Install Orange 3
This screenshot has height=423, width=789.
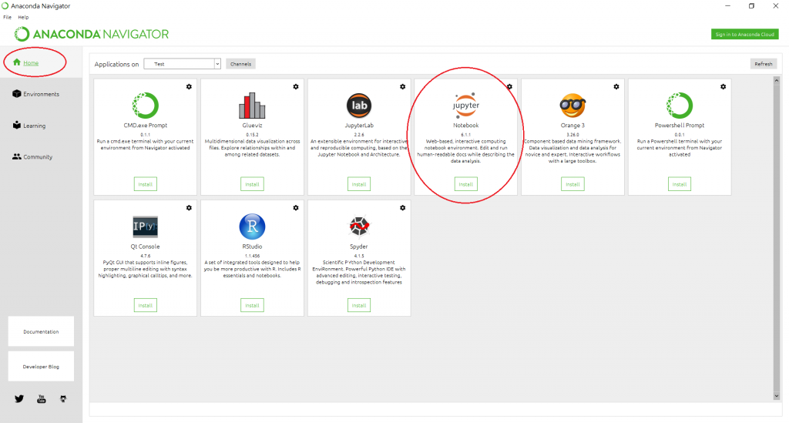(572, 184)
